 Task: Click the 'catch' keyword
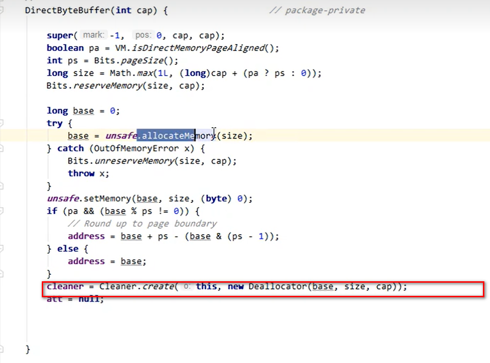(70, 148)
